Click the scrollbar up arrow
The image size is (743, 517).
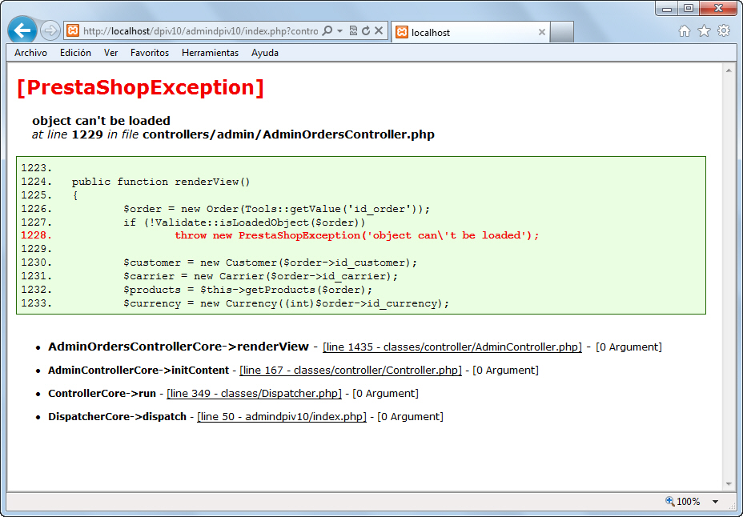click(x=729, y=70)
